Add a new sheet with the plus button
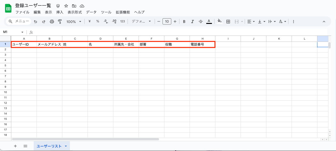The height and width of the screenshot is (151, 336). click(15, 146)
